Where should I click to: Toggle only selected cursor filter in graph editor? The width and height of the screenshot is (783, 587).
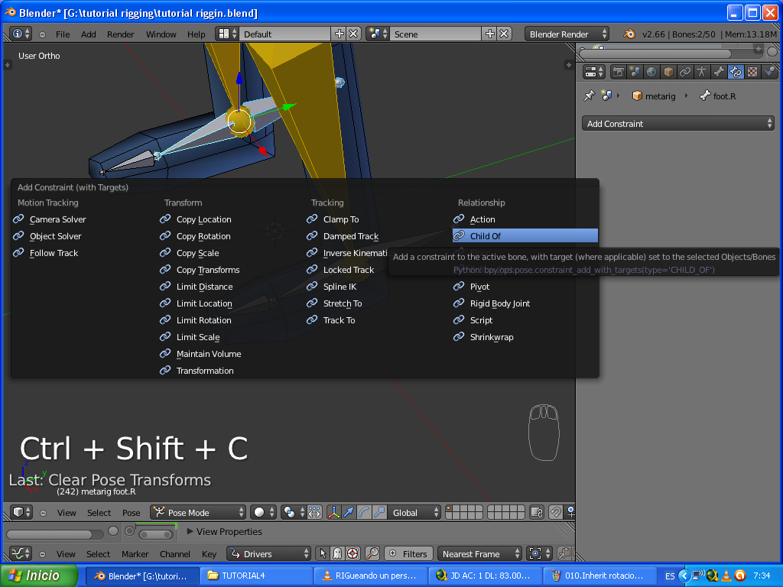coord(323,553)
